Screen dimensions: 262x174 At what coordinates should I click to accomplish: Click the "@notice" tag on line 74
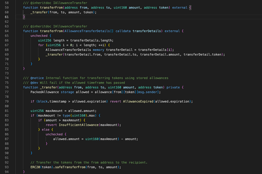[37, 78]
